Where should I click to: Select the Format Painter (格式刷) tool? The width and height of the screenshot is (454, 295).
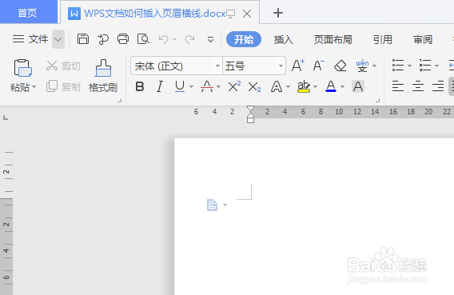tap(103, 76)
